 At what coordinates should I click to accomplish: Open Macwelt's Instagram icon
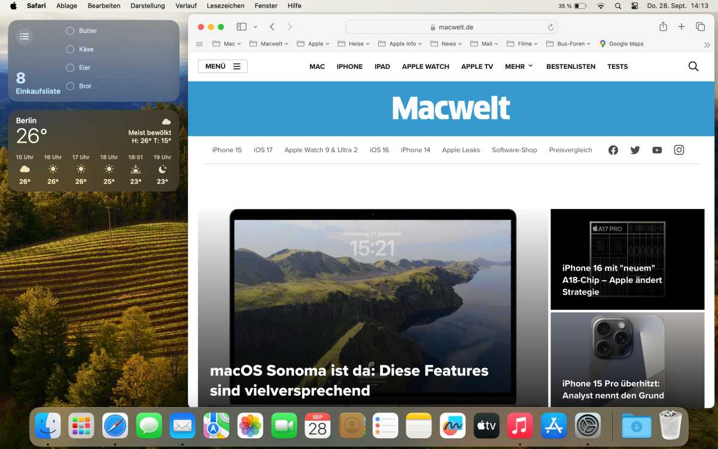pyautogui.click(x=679, y=150)
